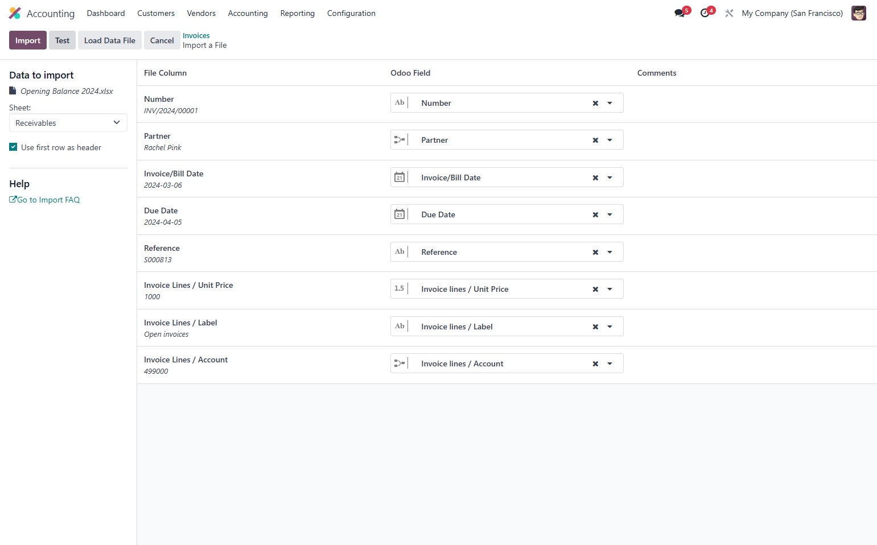Clear the Reference field mapping
This screenshot has width=877, height=545.
point(595,252)
